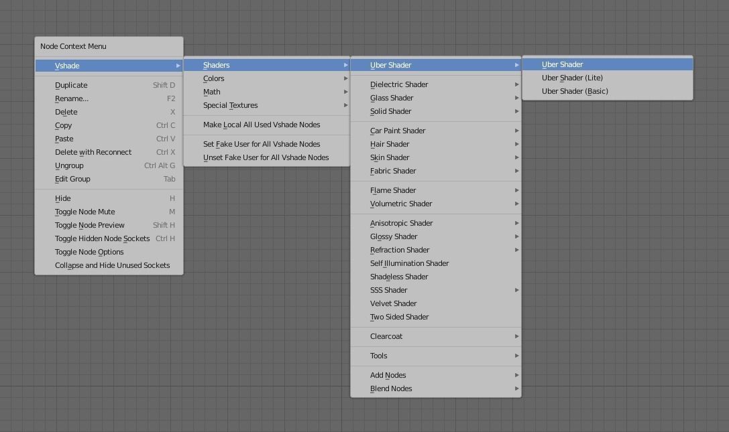
Task: Open the Special Textures submenu
Action: [x=230, y=105]
